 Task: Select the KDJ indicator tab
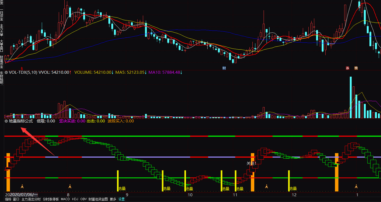coord(75,199)
